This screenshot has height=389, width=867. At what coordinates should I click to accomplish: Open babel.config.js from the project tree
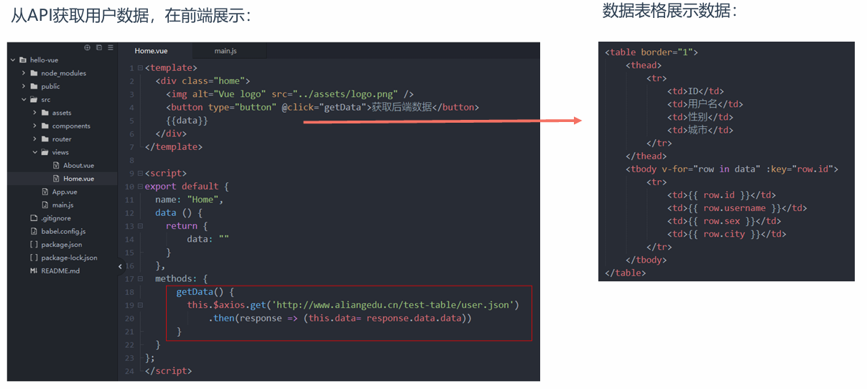pyautogui.click(x=63, y=231)
